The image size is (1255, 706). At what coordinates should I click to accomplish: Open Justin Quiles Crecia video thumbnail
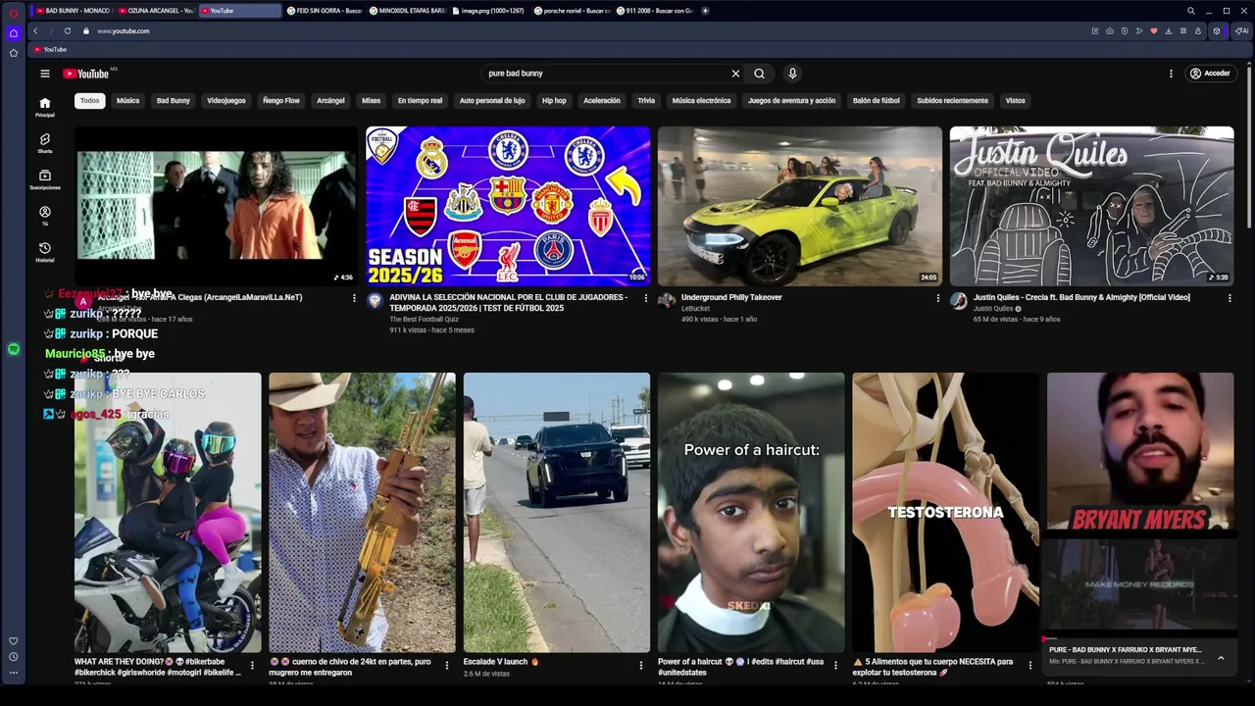click(x=1091, y=206)
